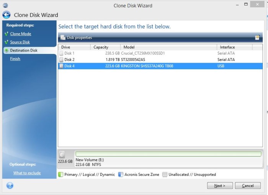The width and height of the screenshot is (268, 195).
Task: Sort by the Interface column header
Action: 234,47
